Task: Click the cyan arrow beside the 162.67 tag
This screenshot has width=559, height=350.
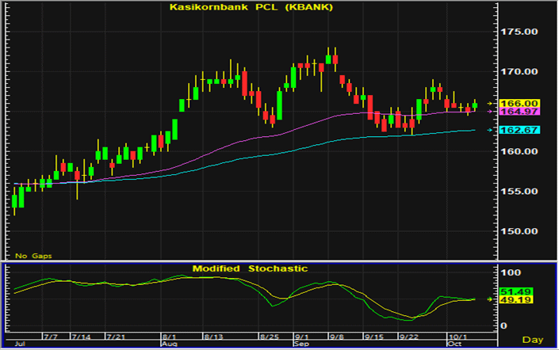Action: click(x=491, y=130)
